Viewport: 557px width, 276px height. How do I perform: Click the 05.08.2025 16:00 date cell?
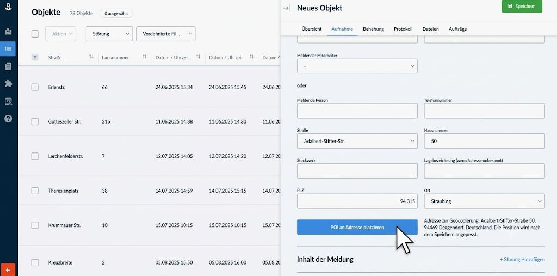point(227,262)
